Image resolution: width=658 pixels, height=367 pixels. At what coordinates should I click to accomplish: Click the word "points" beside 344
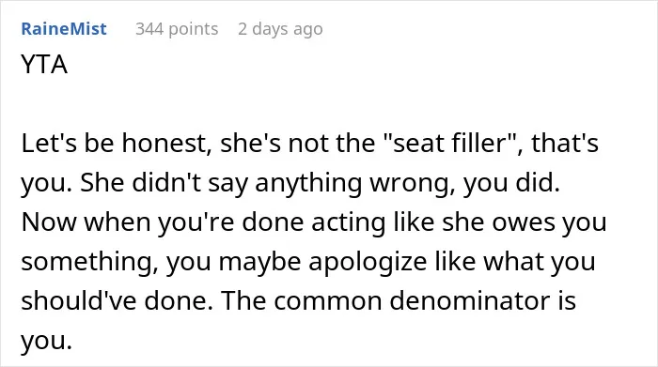pos(194,29)
